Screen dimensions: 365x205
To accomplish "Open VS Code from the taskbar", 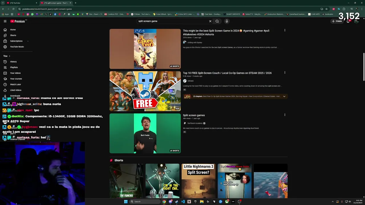I will click(x=183, y=202).
